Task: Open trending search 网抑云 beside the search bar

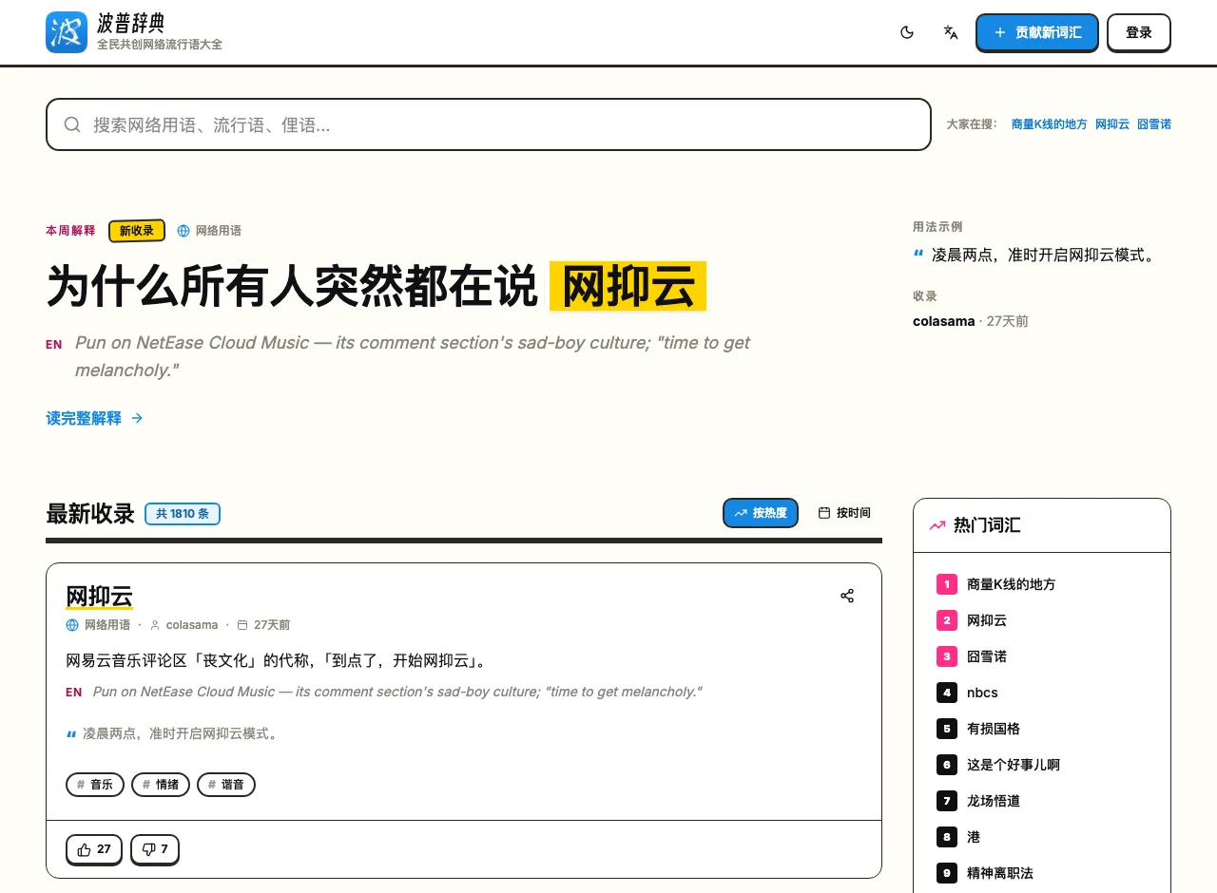Action: 1111,124
